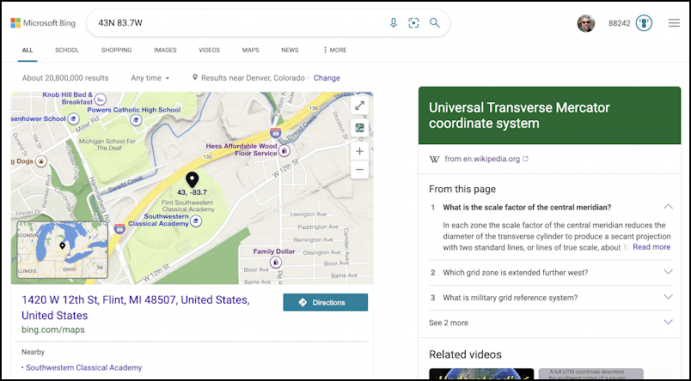Click the location pin near Denver
The image size is (691, 381).
(195, 77)
